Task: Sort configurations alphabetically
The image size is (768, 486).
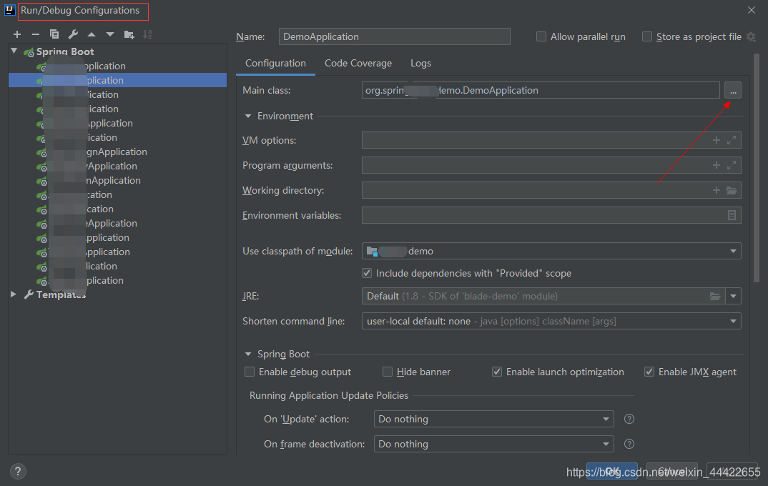Action: click(x=147, y=34)
